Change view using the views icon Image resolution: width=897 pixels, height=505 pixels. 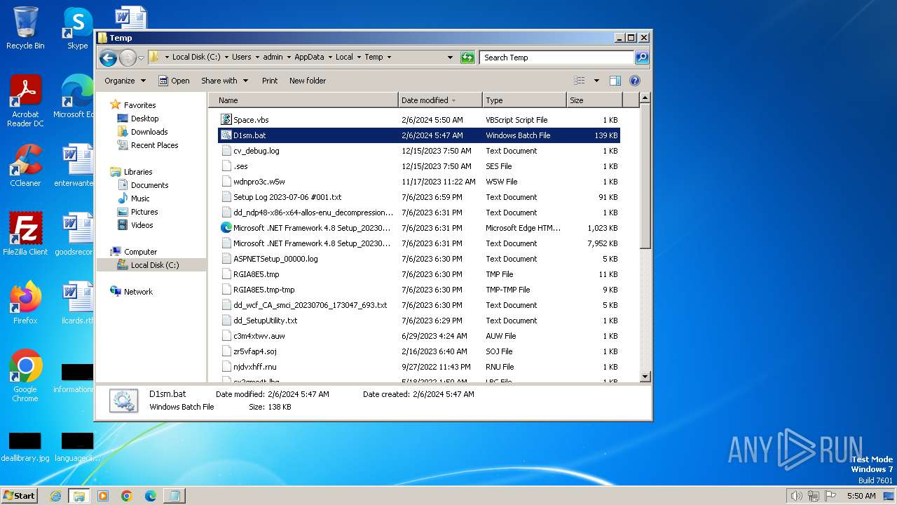click(580, 81)
